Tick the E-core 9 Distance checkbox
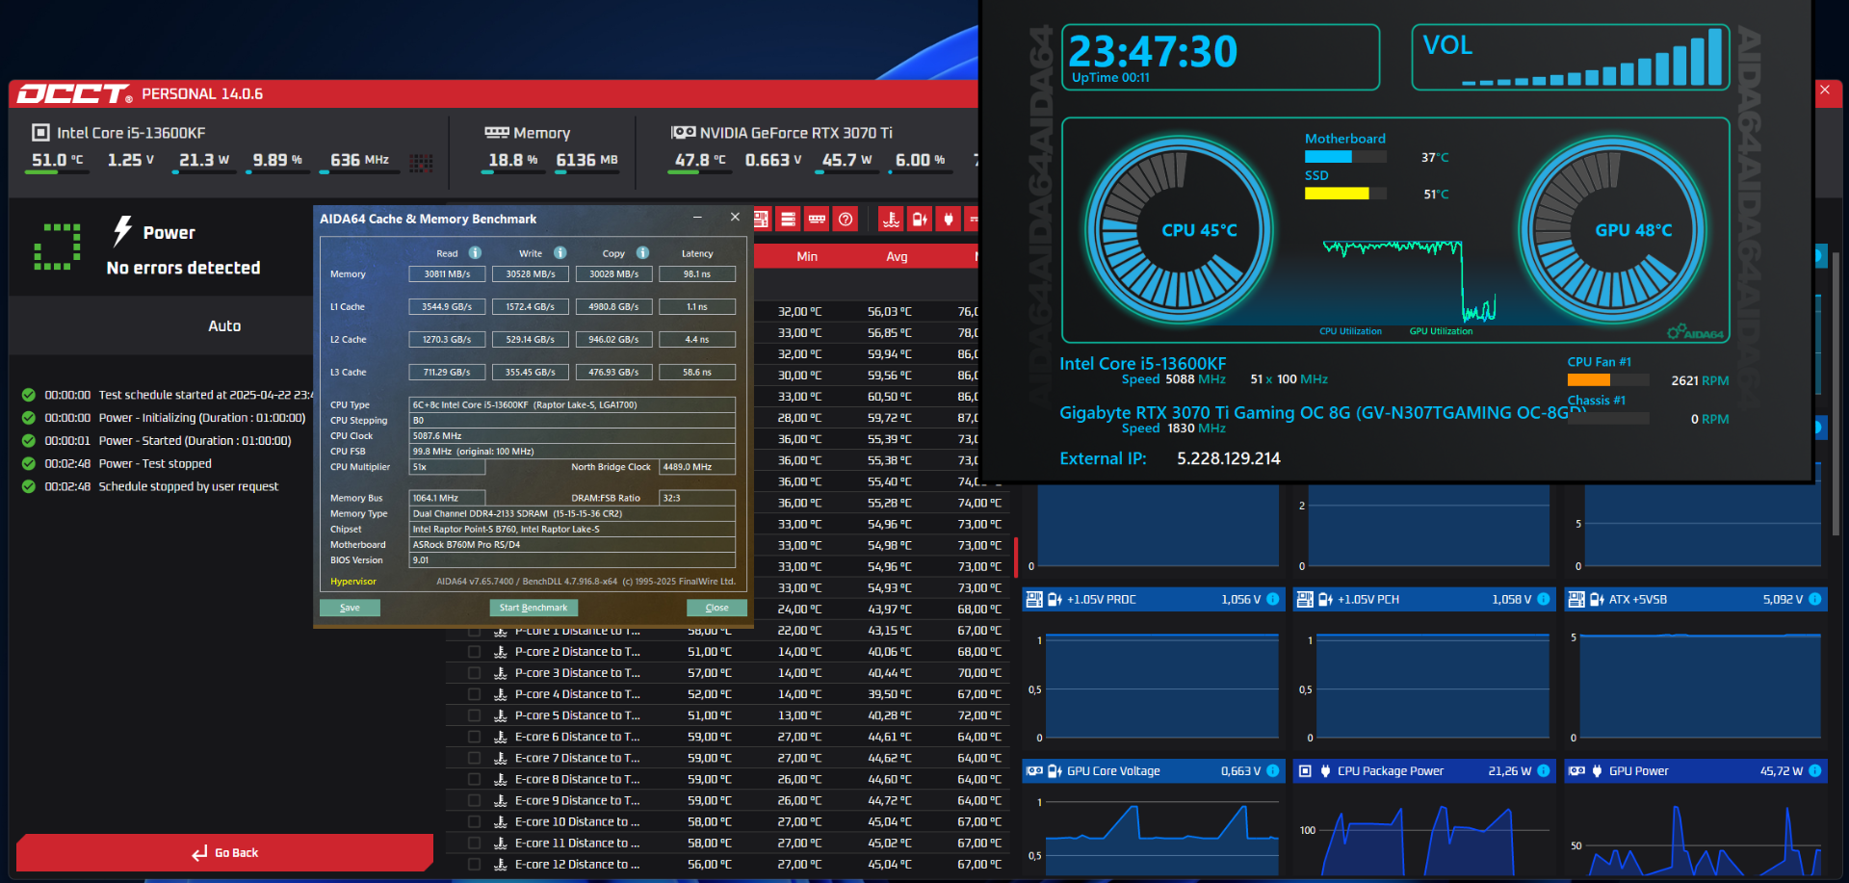The image size is (1849, 883). point(474,800)
